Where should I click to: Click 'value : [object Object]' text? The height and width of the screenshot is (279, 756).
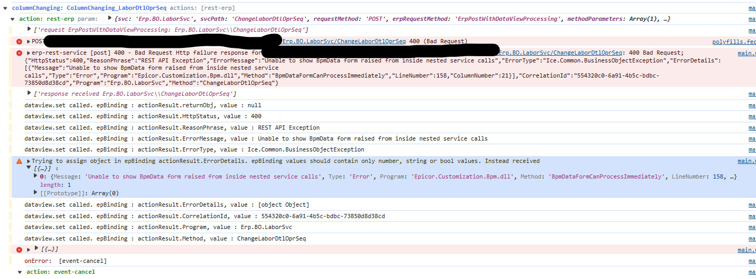[x=270, y=205]
